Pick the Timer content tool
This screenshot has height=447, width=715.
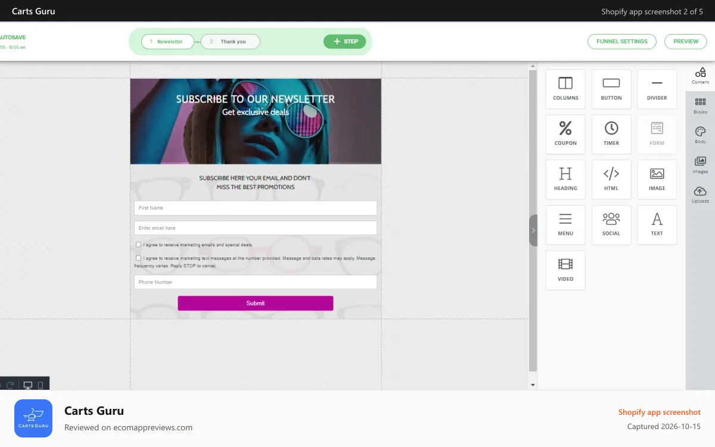(x=611, y=135)
